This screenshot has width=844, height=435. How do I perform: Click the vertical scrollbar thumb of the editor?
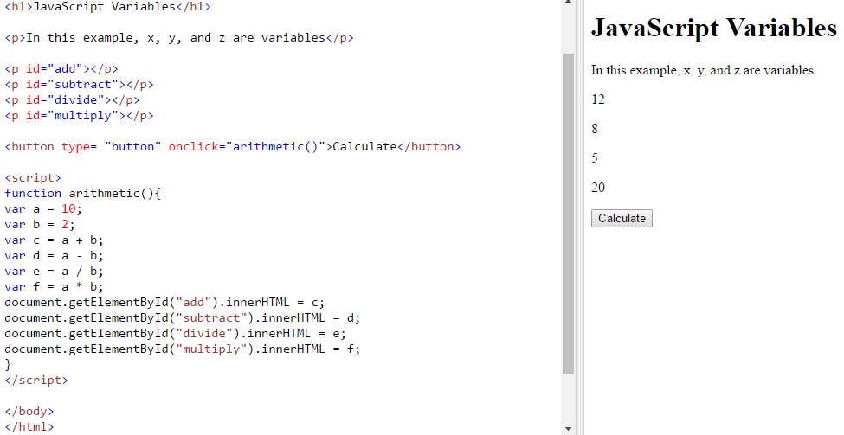568,213
